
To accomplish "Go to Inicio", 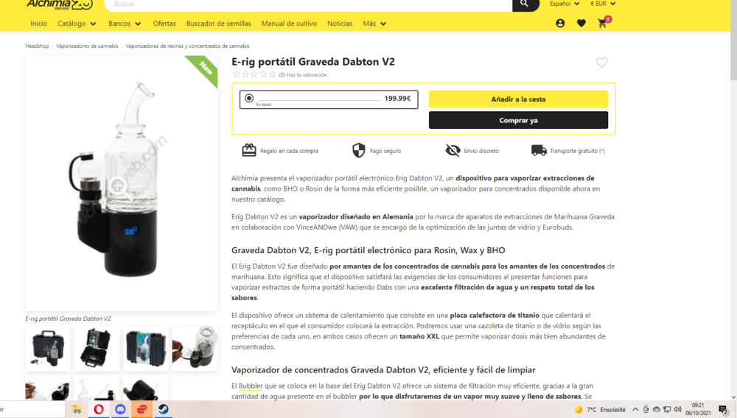I will coord(38,24).
